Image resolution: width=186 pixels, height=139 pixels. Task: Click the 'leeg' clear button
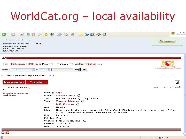click(77, 69)
